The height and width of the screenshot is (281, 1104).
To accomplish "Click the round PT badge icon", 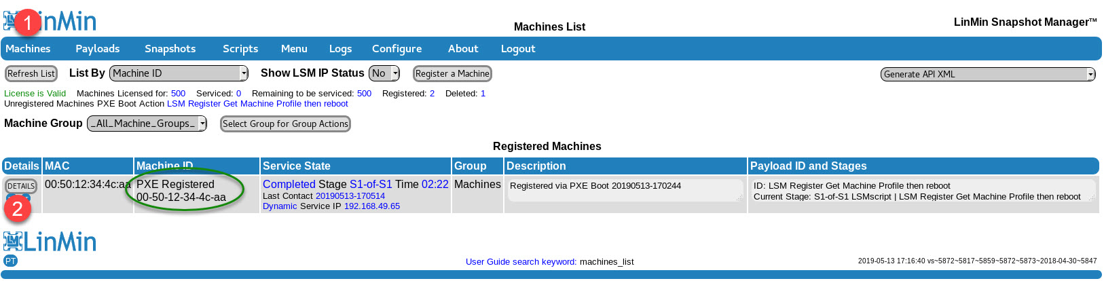I will (10, 261).
